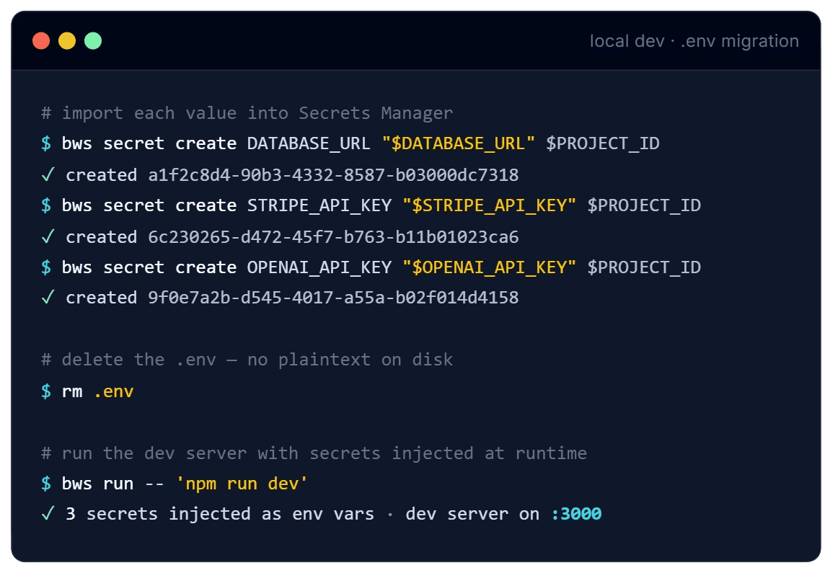Click the checkmark before '3 secrets injected'
830x573 pixels.
[48, 513]
